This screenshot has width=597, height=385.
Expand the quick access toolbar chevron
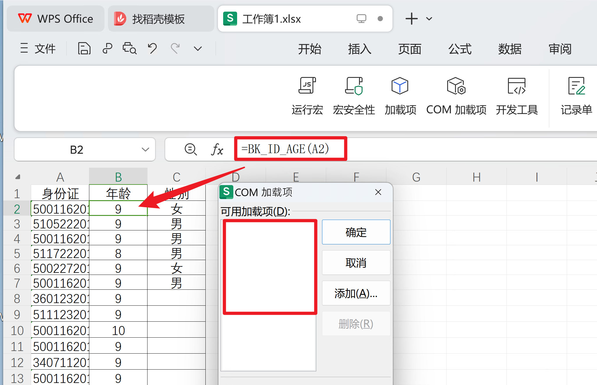[x=198, y=49]
